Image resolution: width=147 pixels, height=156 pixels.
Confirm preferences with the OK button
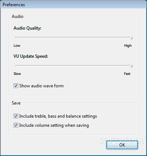point(122,145)
